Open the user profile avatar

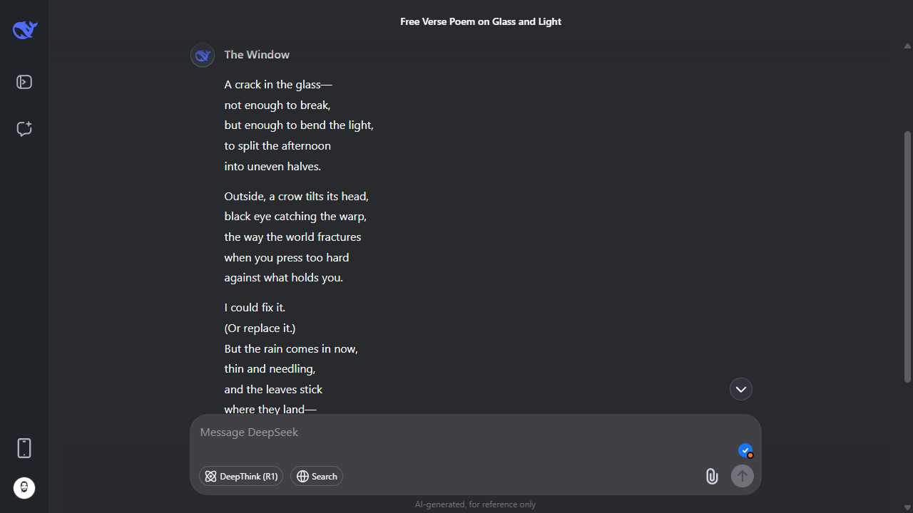pyautogui.click(x=24, y=488)
